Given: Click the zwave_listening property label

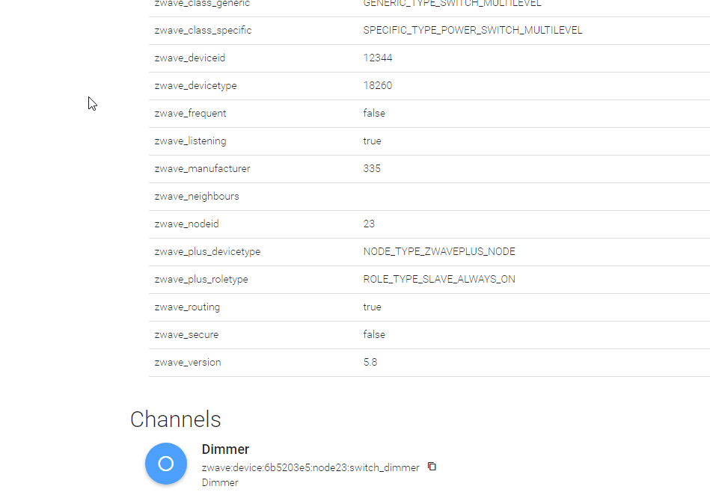Looking at the screenshot, I should point(190,141).
